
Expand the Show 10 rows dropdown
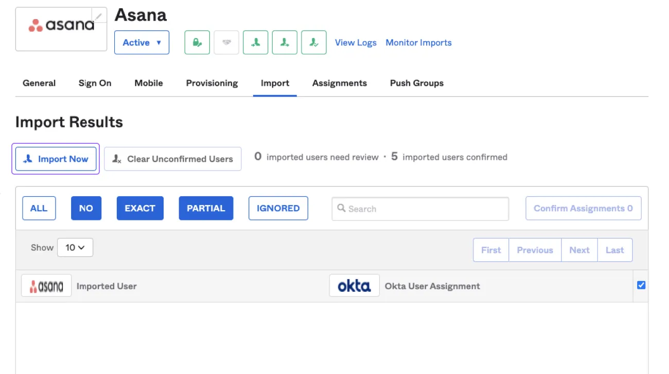75,248
